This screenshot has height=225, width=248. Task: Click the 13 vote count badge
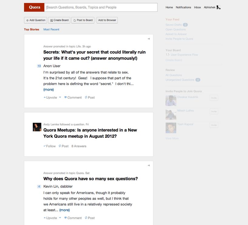(39, 66)
